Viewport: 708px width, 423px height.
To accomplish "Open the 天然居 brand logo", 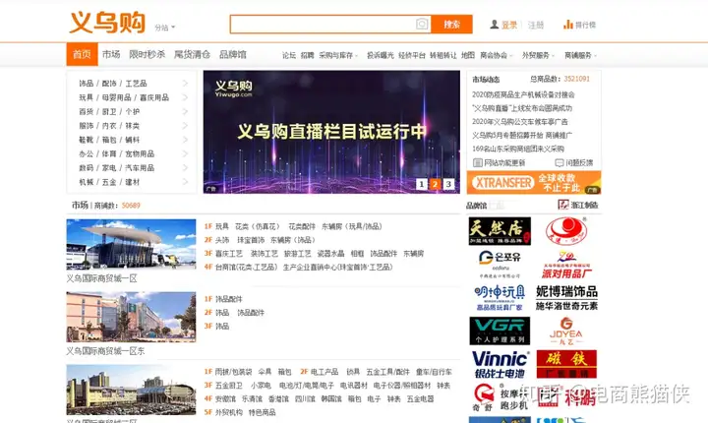I will pyautogui.click(x=500, y=231).
